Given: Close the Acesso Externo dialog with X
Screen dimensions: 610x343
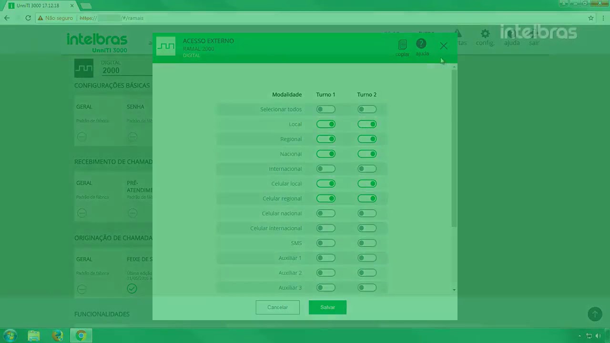Looking at the screenshot, I should coord(444,46).
